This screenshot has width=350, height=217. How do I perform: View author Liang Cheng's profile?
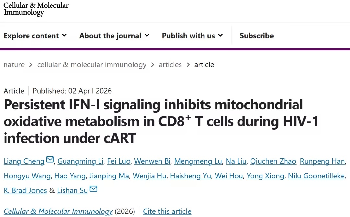pos(24,161)
